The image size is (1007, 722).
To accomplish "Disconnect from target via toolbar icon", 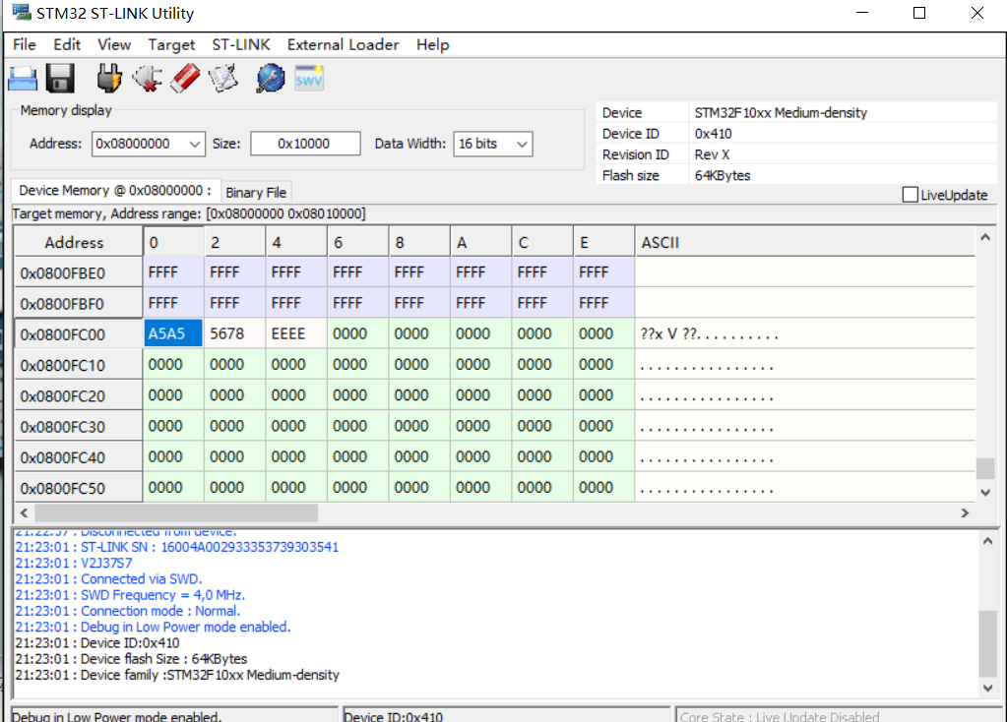I will (147, 79).
